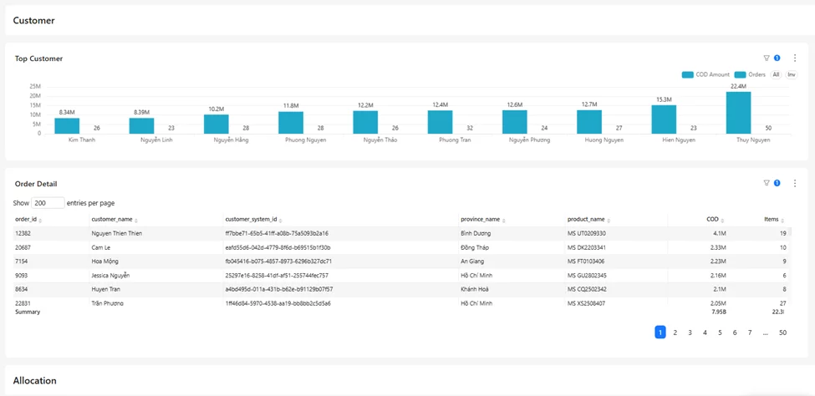Click product name MS DK2203341
Viewport: 815px width, 396px height.
click(587, 247)
